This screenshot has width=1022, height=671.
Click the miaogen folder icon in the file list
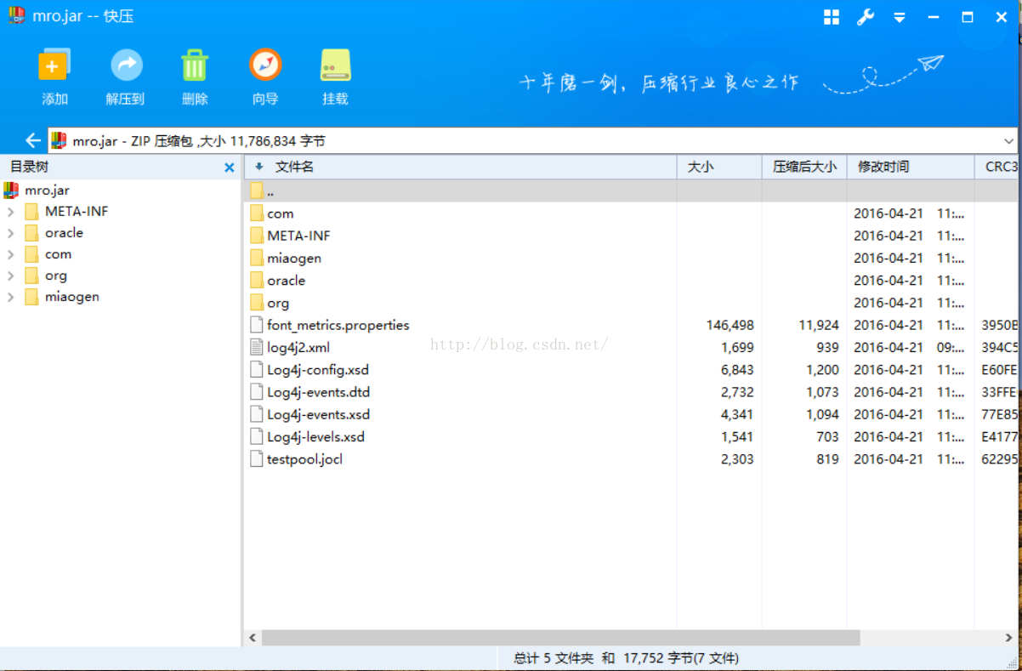tap(257, 258)
